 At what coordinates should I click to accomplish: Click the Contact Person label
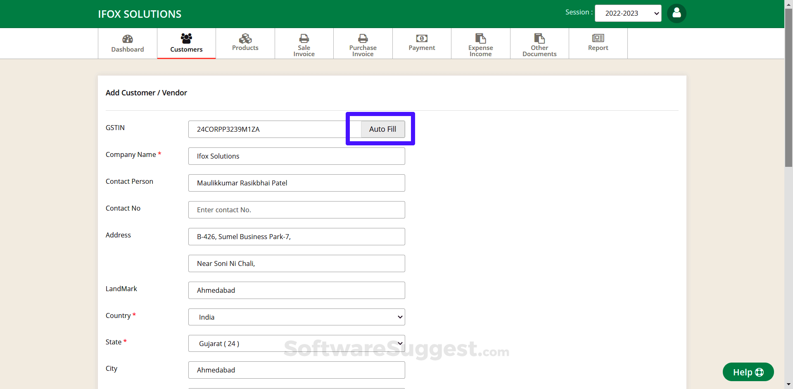tap(129, 181)
